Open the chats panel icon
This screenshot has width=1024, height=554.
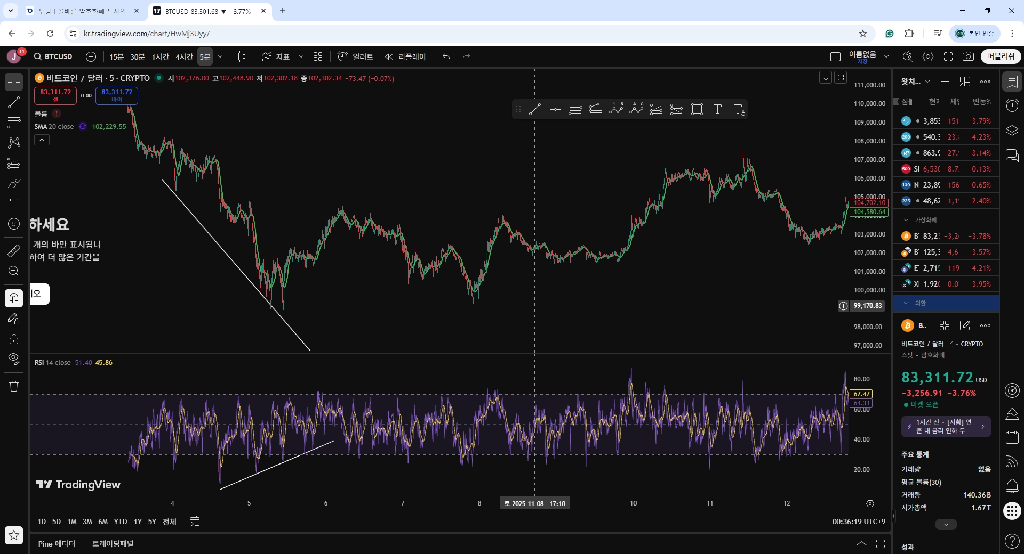click(1012, 155)
